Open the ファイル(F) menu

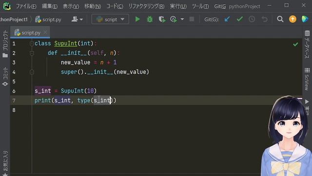click(26, 6)
